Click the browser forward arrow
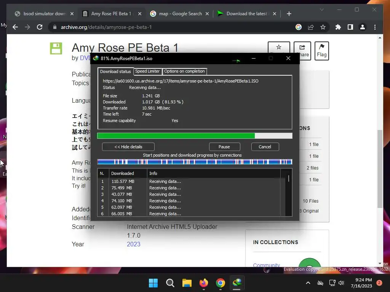The height and width of the screenshot is (292, 390). coord(27,27)
